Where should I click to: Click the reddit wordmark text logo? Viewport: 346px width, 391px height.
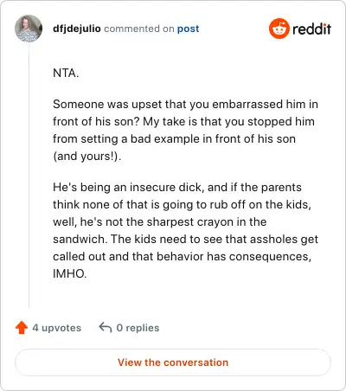(x=311, y=29)
